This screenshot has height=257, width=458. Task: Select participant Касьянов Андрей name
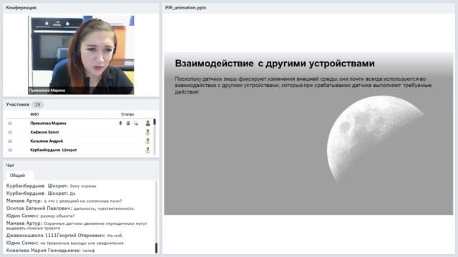pyautogui.click(x=47, y=141)
